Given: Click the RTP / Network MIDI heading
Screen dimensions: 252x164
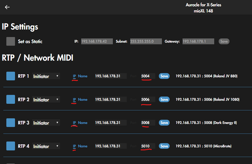Looking at the screenshot, I should [37, 58].
